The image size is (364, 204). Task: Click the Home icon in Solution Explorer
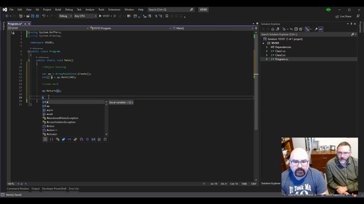pos(273,29)
